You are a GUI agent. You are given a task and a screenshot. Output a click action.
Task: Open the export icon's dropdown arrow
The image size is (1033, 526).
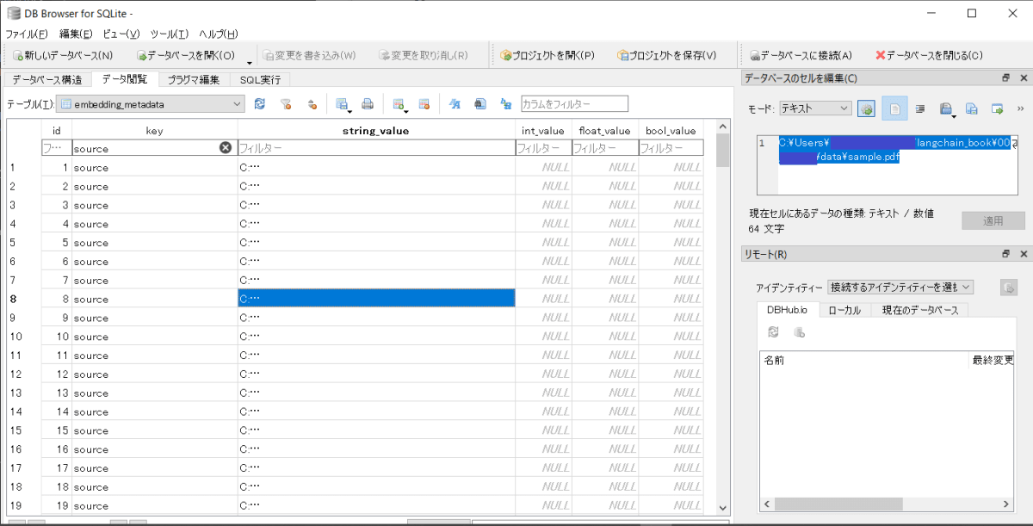351,110
